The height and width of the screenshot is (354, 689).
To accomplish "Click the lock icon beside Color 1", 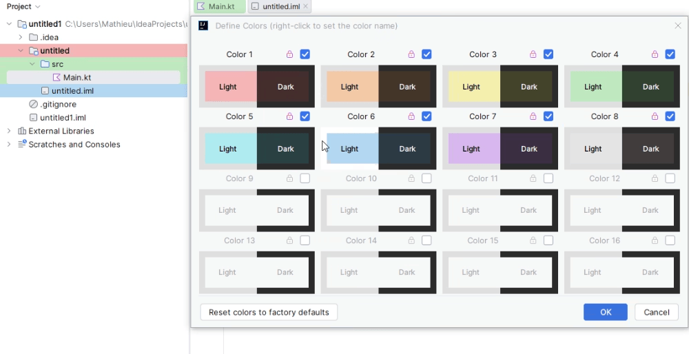I will click(289, 54).
